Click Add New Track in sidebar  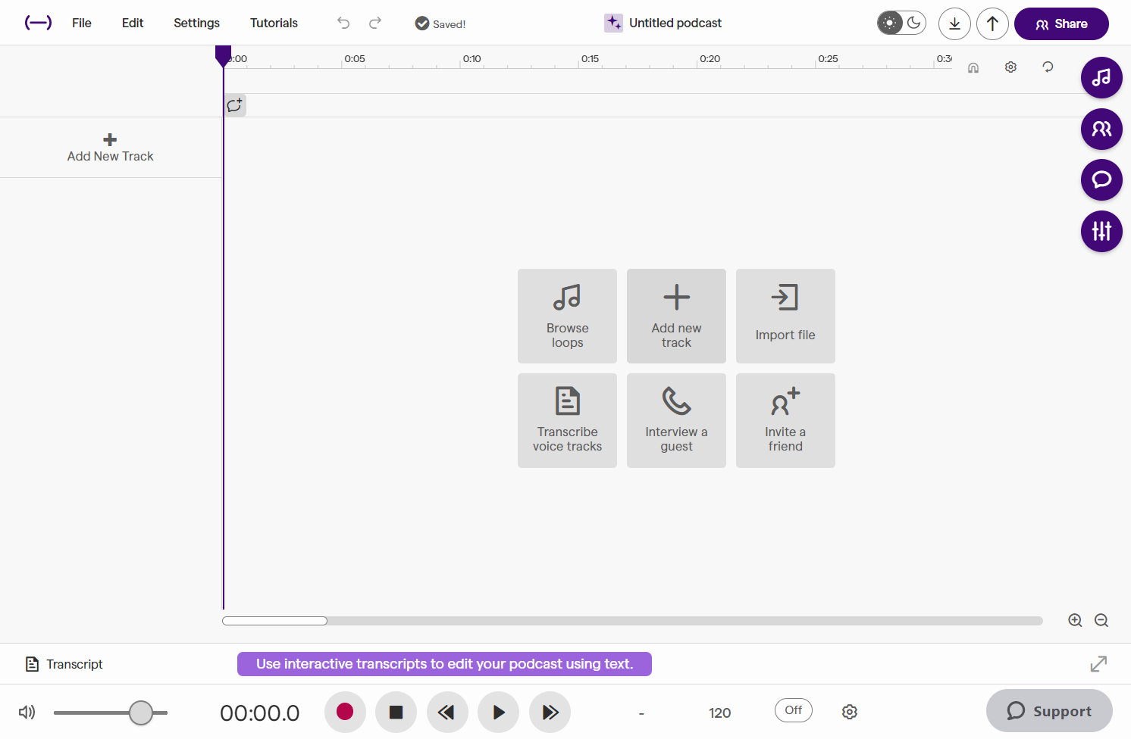click(x=110, y=148)
